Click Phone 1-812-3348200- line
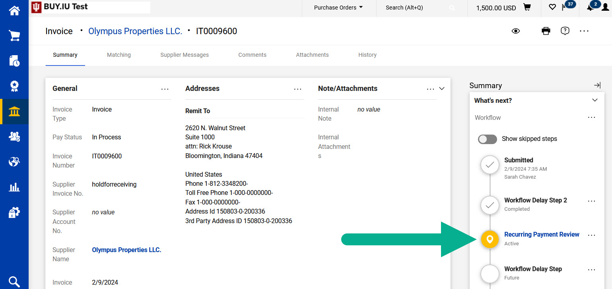 click(x=217, y=184)
